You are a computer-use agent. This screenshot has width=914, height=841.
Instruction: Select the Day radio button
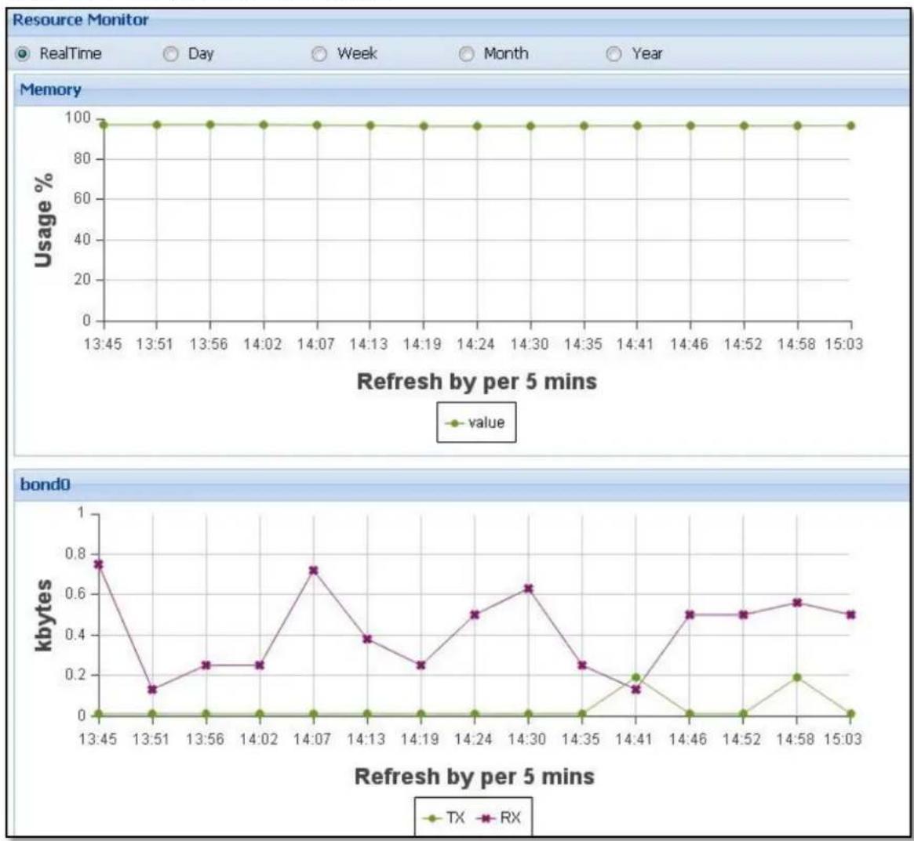[x=170, y=54]
